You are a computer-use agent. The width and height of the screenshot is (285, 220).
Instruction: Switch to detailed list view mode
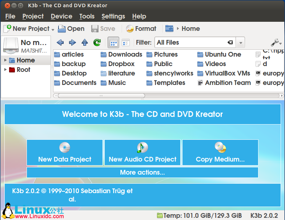[x=126, y=42]
